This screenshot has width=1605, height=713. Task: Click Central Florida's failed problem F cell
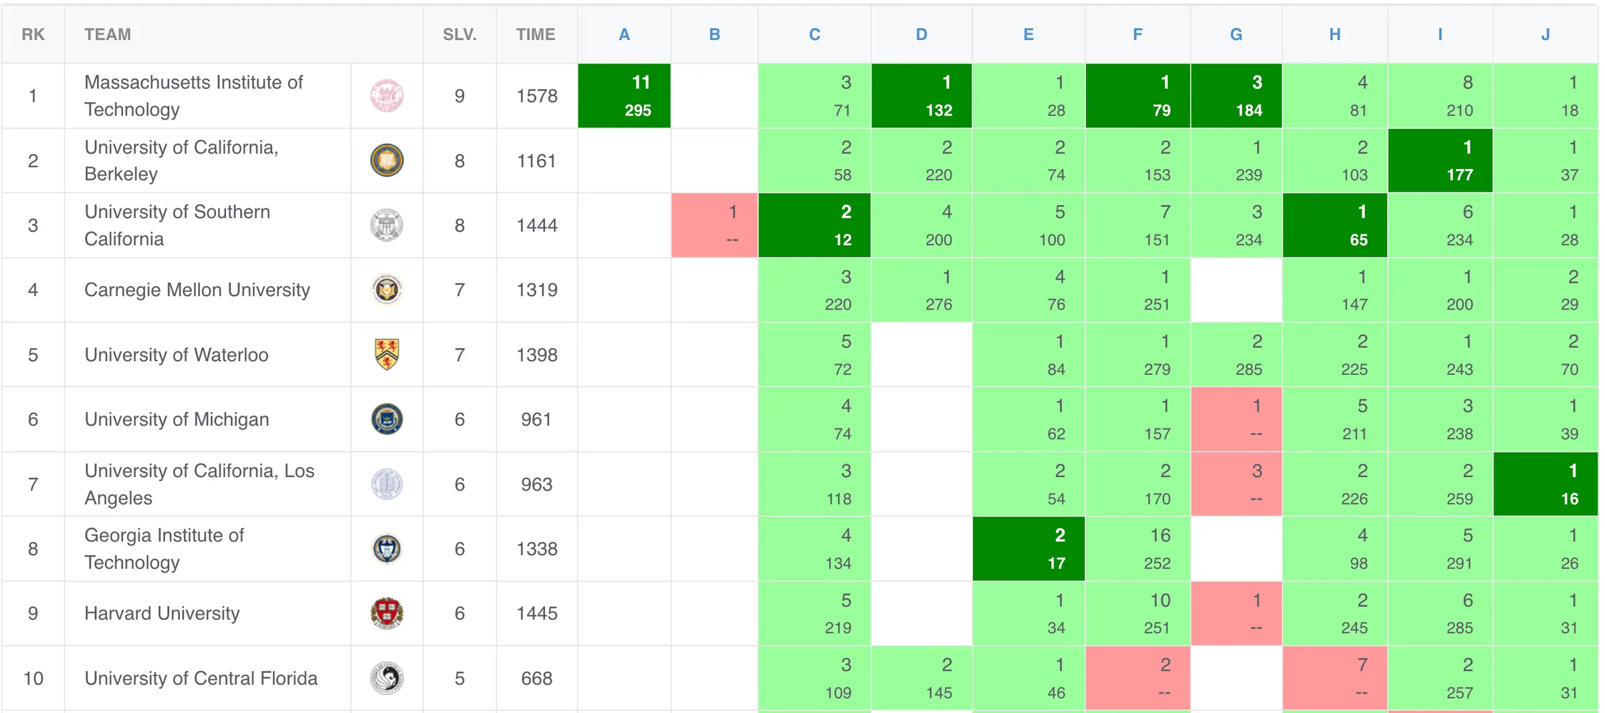pos(1138,678)
